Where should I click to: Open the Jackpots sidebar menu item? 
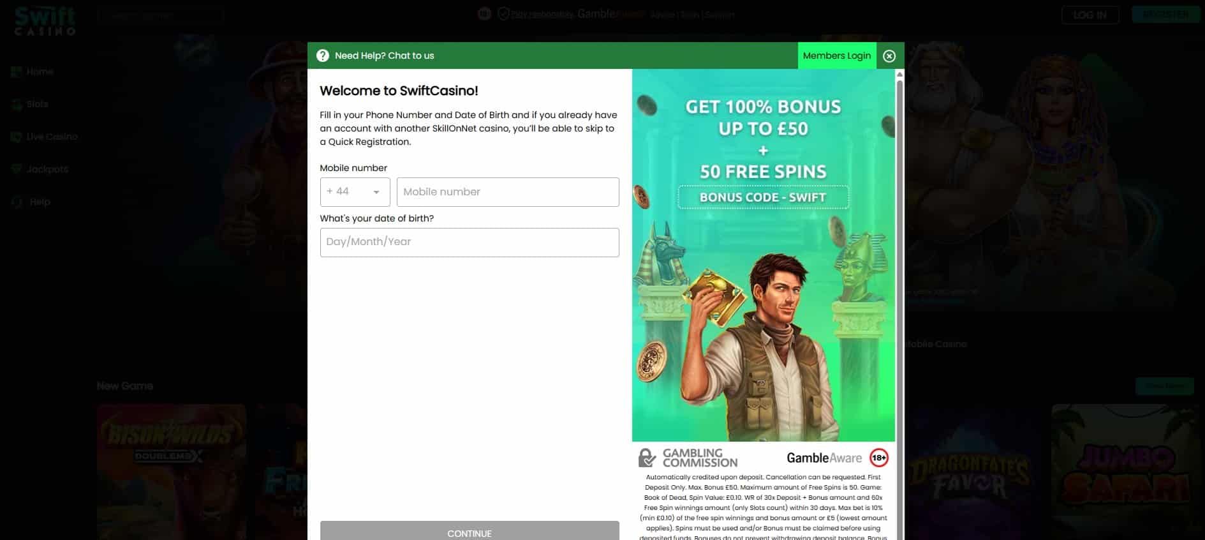(47, 169)
